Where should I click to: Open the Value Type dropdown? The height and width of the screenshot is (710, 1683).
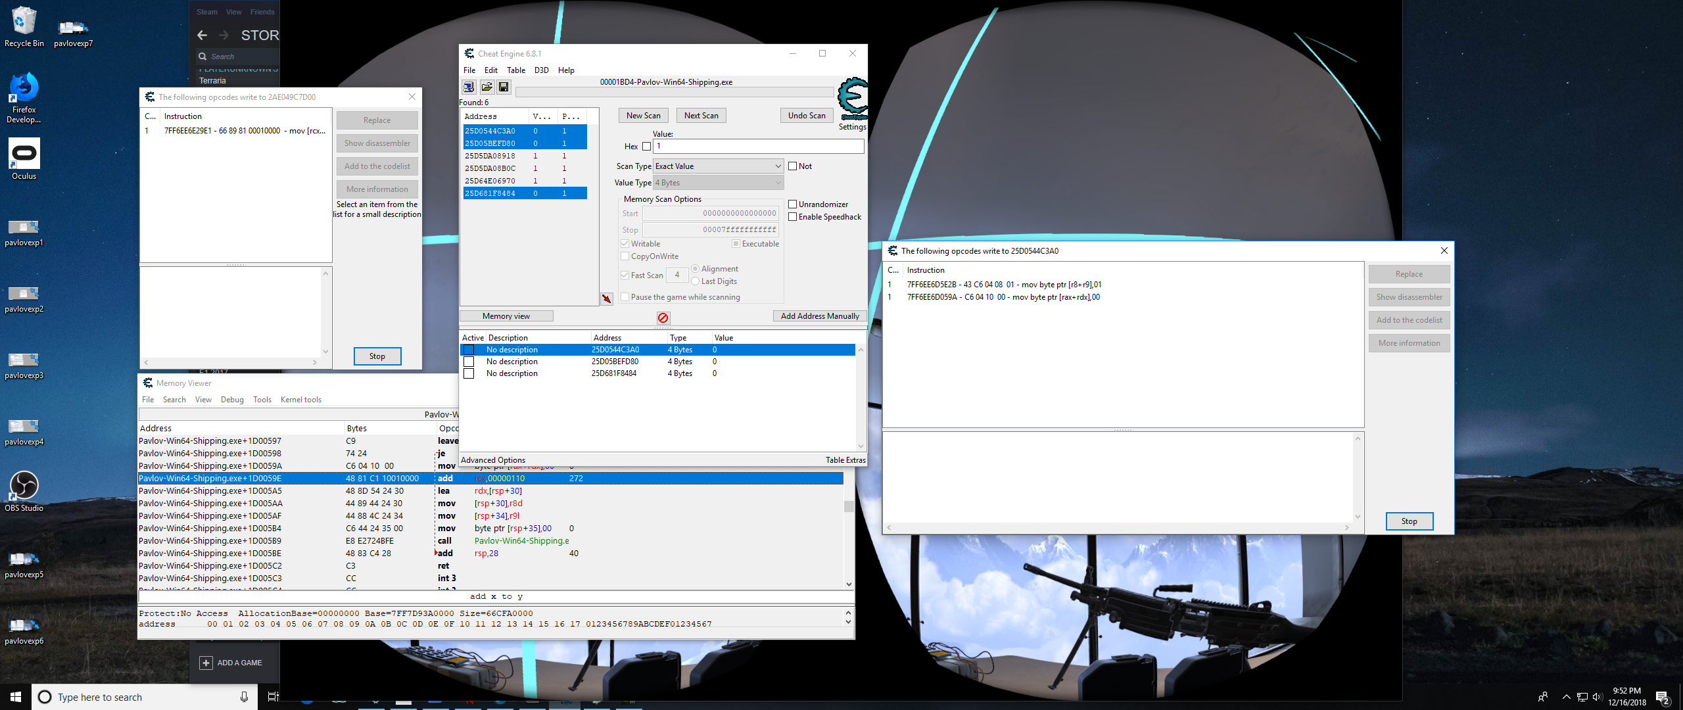coord(719,183)
